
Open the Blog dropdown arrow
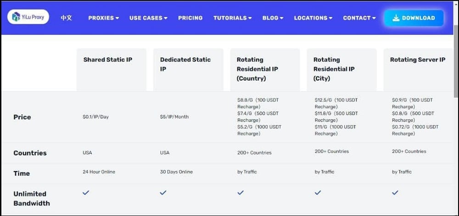click(x=282, y=18)
